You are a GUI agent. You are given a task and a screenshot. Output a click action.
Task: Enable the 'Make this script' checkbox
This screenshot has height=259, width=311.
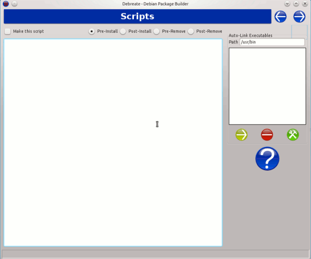coord(8,31)
